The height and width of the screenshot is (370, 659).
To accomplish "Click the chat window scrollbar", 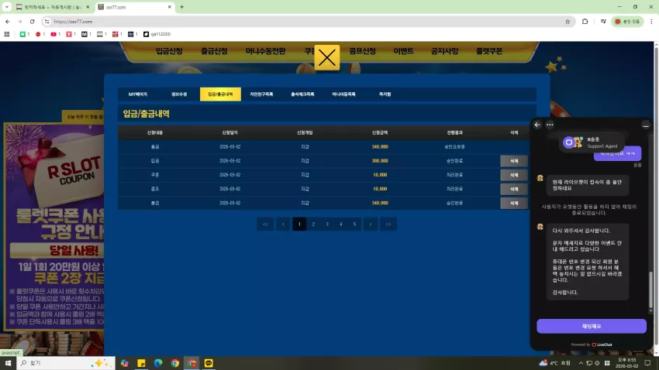I will click(x=651, y=289).
